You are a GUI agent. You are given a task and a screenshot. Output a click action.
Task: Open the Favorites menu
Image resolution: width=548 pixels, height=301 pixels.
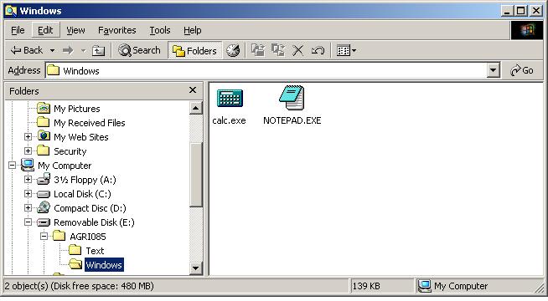116,30
